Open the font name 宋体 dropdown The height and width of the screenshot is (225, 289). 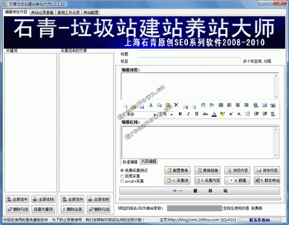pyautogui.click(x=142, y=114)
